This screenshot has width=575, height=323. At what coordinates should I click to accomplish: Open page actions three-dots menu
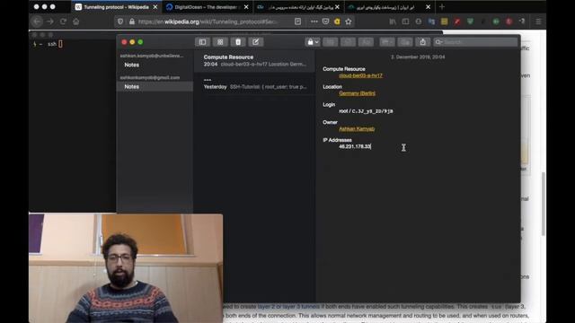314,22
